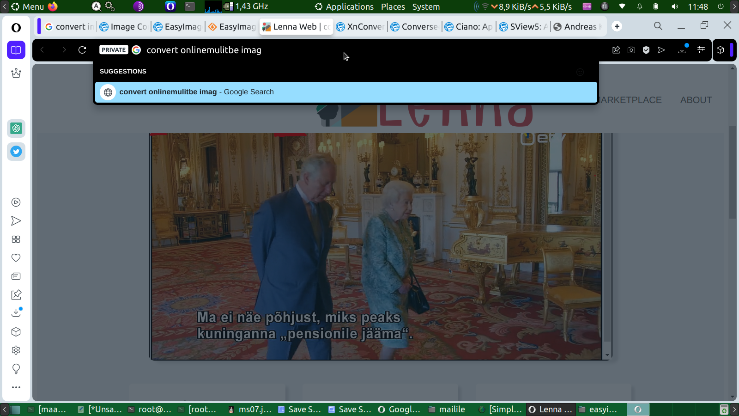
Task: Open the ABOUT link on Lenna page
Action: [696, 100]
